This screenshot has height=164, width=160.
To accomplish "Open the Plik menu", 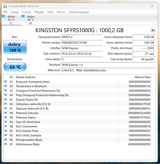I will (x=5, y=12).
